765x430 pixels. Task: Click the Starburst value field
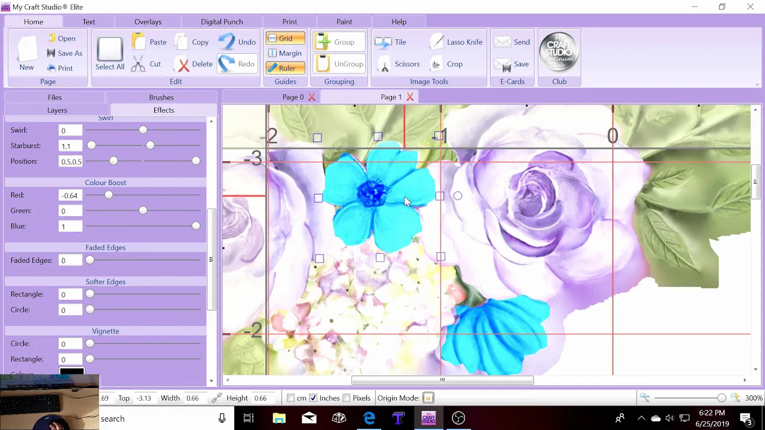coord(71,146)
